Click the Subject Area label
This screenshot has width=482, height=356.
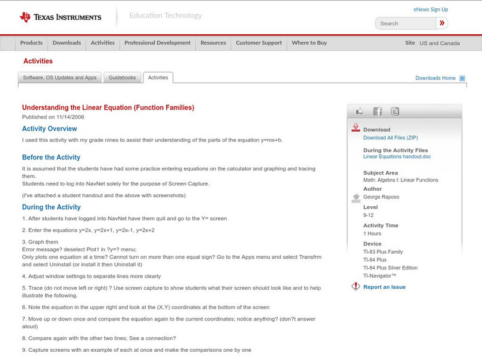tap(381, 173)
